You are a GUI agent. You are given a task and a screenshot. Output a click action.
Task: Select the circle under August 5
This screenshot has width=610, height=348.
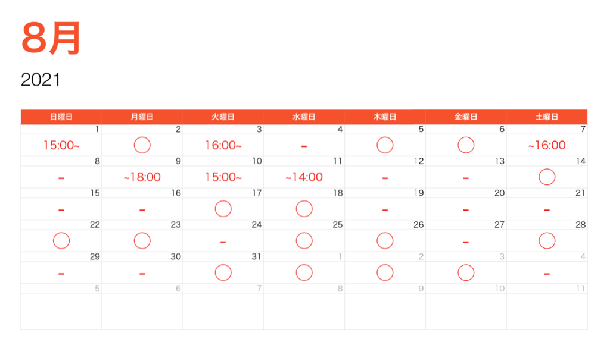[x=385, y=145]
